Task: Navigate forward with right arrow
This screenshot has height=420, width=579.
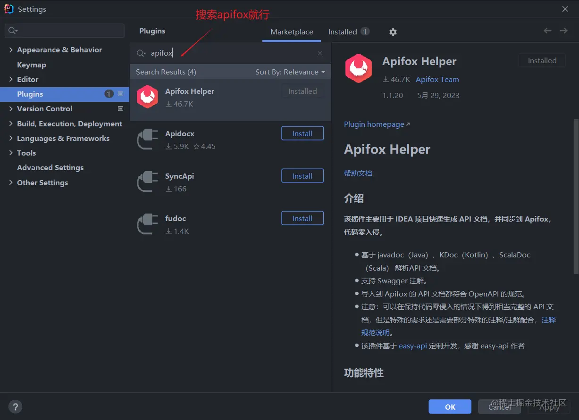Action: click(x=563, y=31)
